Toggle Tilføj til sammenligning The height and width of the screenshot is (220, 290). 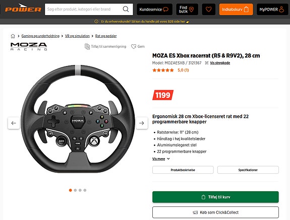coord(105,46)
